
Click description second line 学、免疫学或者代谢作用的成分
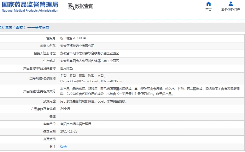(117, 94)
